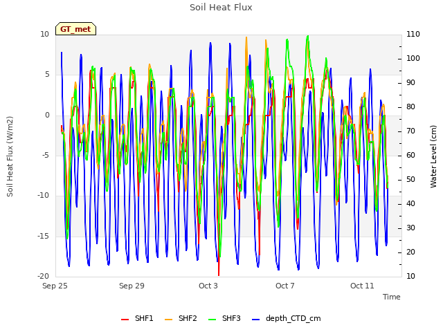This screenshot has height=332, width=443.
Task: Click the Soil Heat Flux chart title
Action: tap(221, 8)
